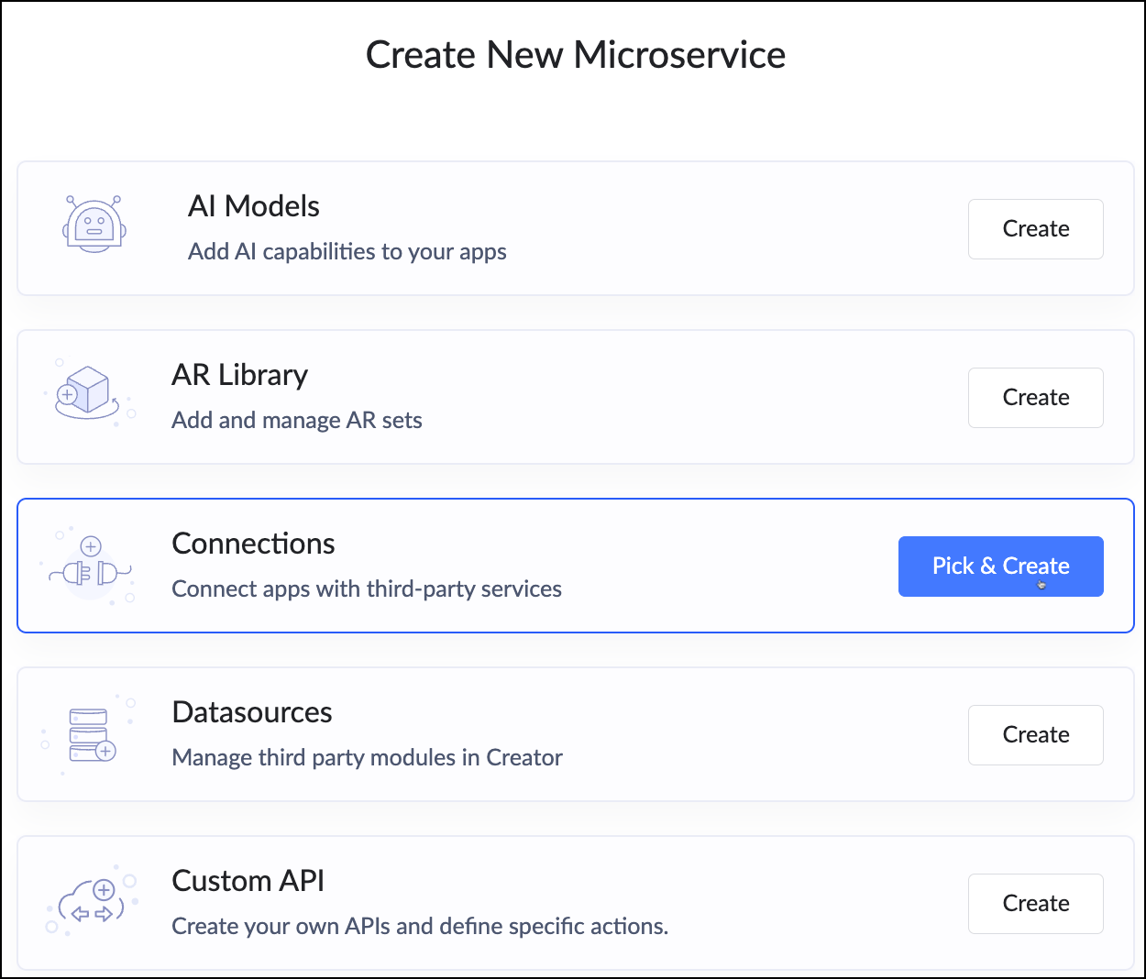Select the Custom API title
This screenshot has height=979, width=1146.
[248, 881]
